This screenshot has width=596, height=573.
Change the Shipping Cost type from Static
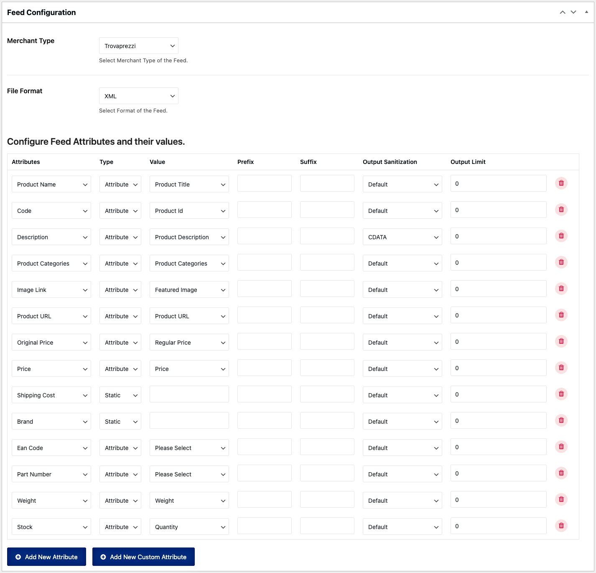[120, 395]
